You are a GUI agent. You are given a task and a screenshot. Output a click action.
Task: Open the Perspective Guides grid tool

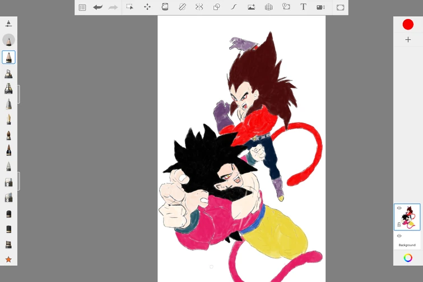[x=269, y=7]
